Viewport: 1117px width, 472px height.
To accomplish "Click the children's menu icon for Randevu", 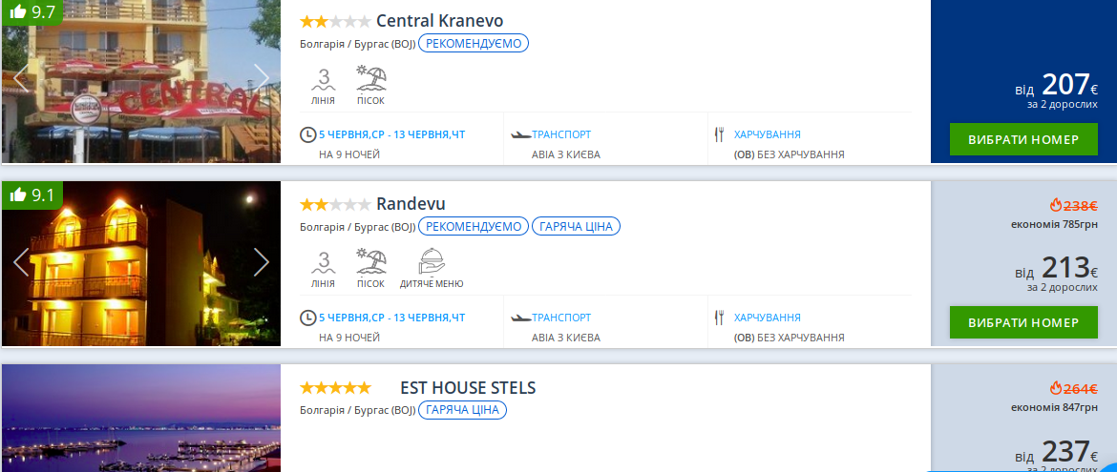I will (432, 263).
